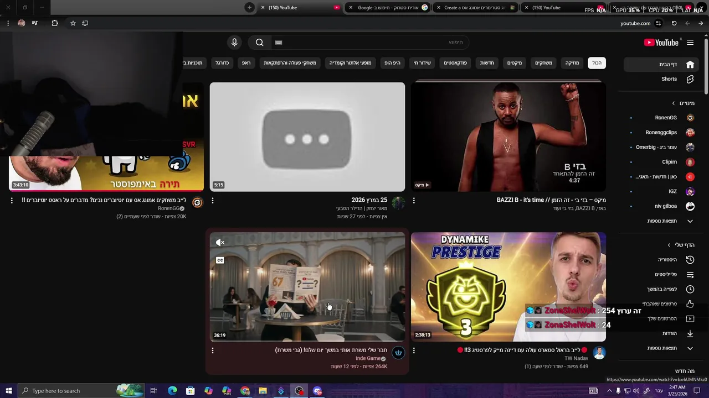Open Your videos (הסרטונים שלך)
The width and height of the screenshot is (709, 398).
coord(662,318)
